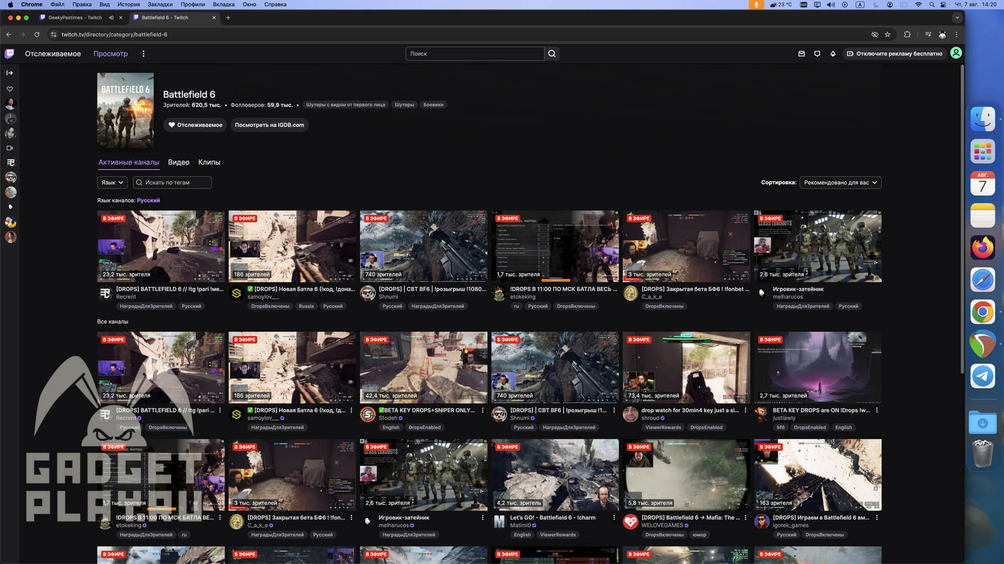Open WELOVEGAMES channel avatar
This screenshot has width=1004, height=564.
click(x=630, y=522)
